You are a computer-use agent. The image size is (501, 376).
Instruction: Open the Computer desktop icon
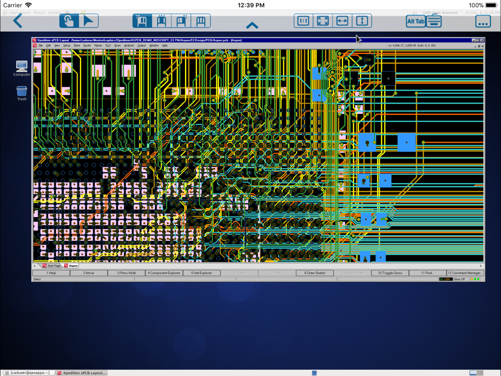pyautogui.click(x=22, y=69)
